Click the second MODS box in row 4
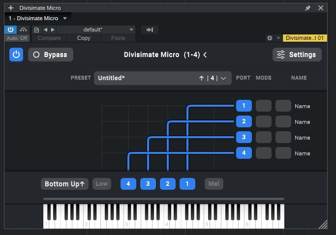This screenshot has height=235, width=336. pyautogui.click(x=283, y=153)
